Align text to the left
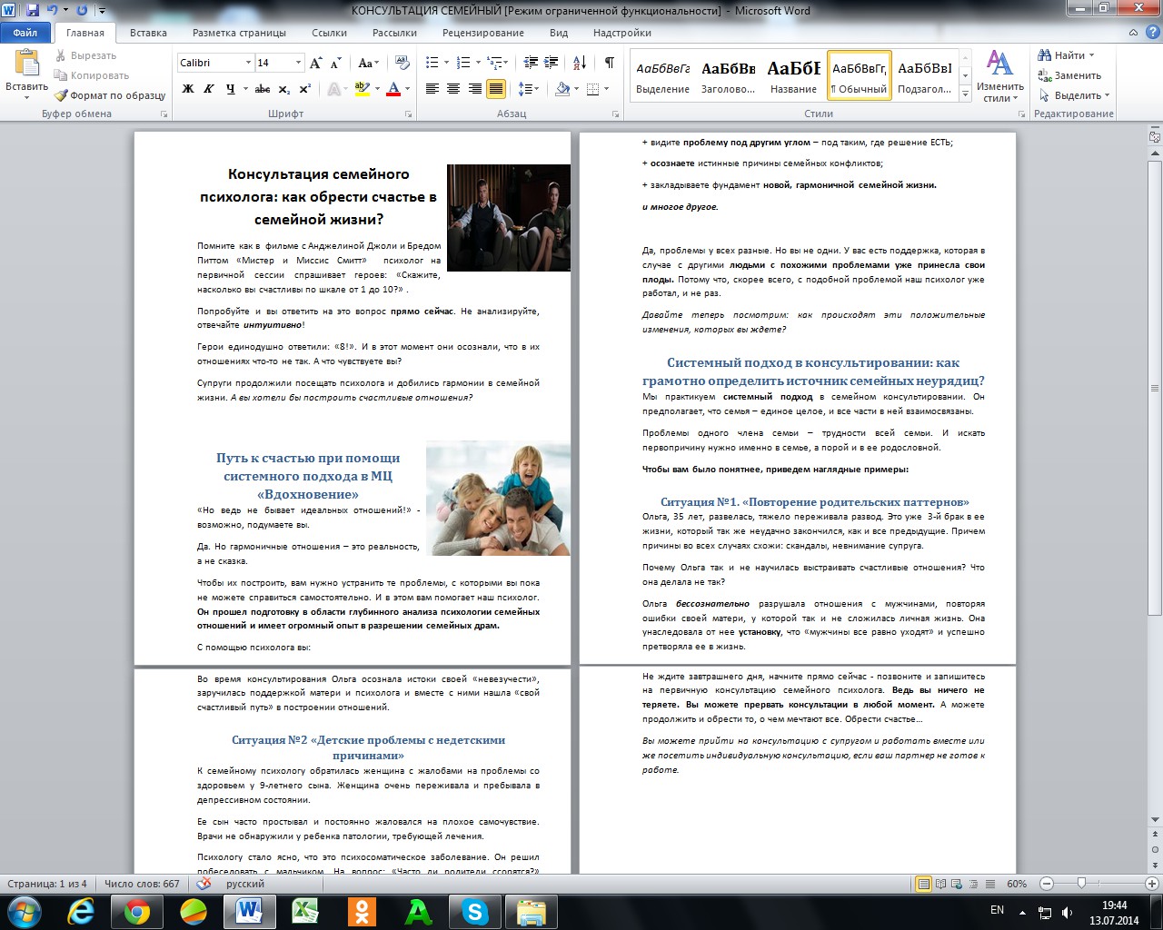The image size is (1163, 930). click(x=432, y=89)
